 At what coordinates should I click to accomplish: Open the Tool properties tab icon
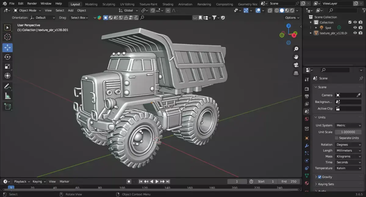pyautogui.click(x=307, y=79)
